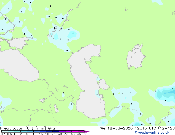
Task: Click the 35–40 mm legend swatch
Action: tap(68, 131)
